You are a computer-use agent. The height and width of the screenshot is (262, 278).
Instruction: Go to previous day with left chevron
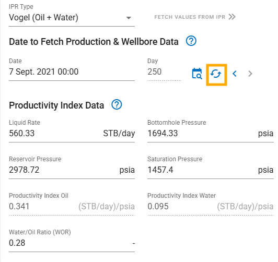coord(235,74)
